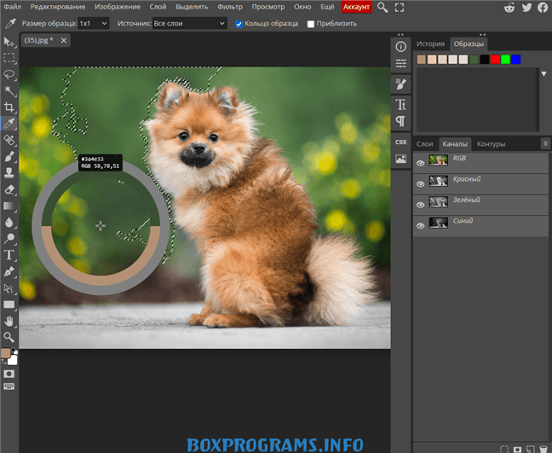
Task: Select the Красный channel thumbnail
Action: (439, 181)
